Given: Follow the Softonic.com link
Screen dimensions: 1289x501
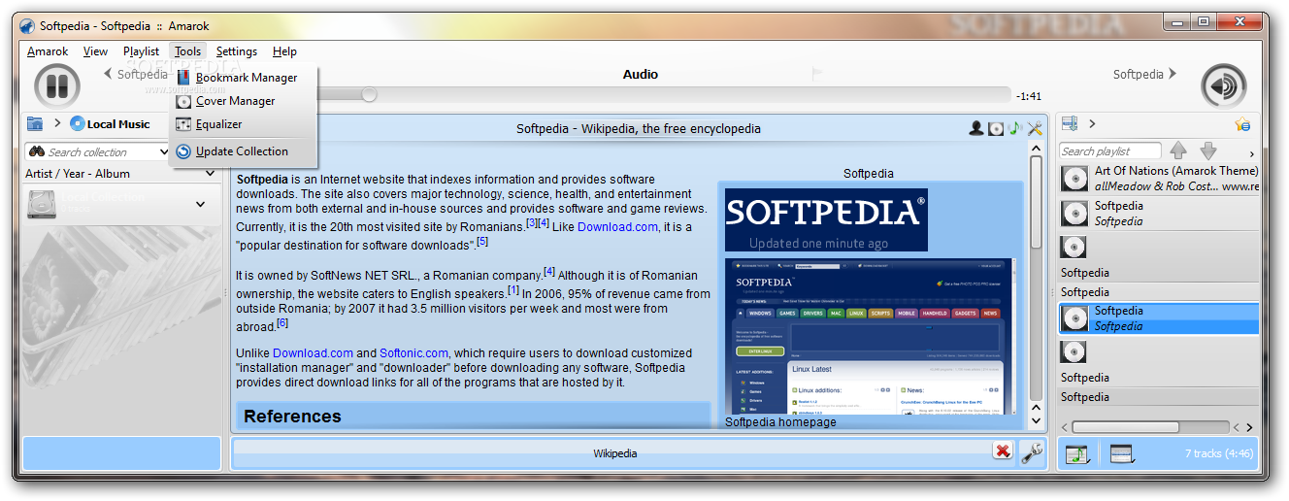Looking at the screenshot, I should click(x=413, y=353).
